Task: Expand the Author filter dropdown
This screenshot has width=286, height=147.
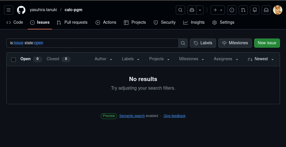Action: click(103, 59)
